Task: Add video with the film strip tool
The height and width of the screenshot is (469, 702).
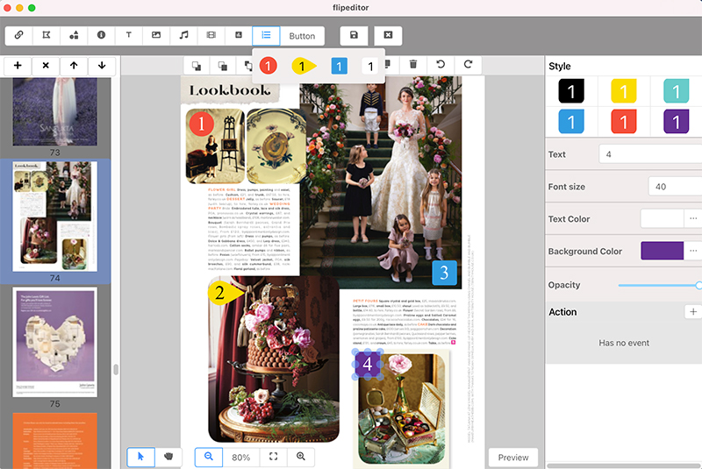Action: [211, 35]
